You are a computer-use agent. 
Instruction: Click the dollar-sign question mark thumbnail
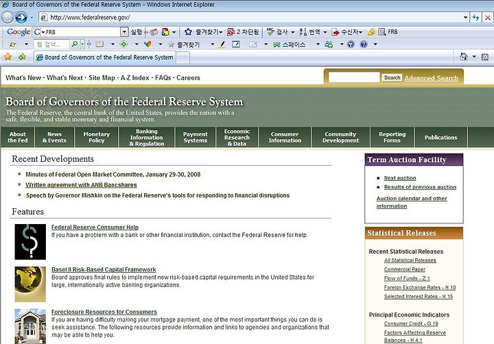30,242
